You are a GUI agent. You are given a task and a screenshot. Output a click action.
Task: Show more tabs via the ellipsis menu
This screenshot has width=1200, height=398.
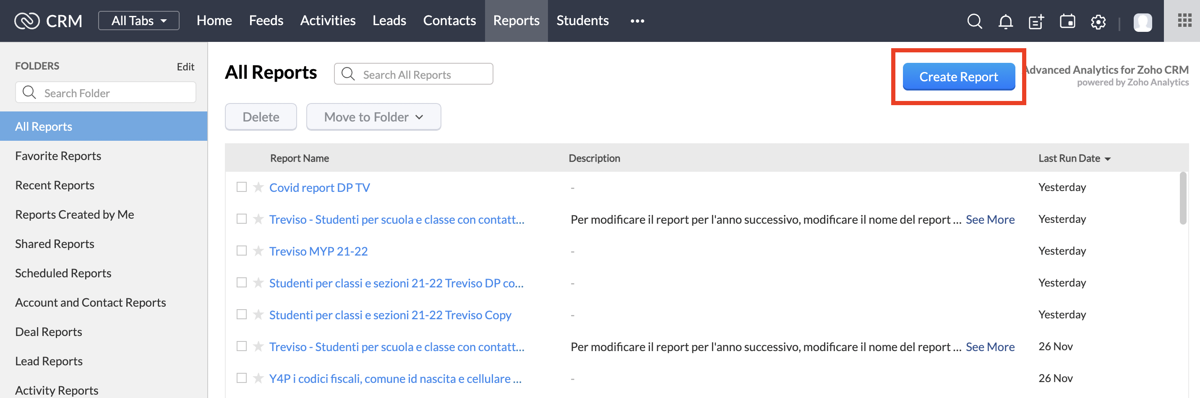click(637, 21)
